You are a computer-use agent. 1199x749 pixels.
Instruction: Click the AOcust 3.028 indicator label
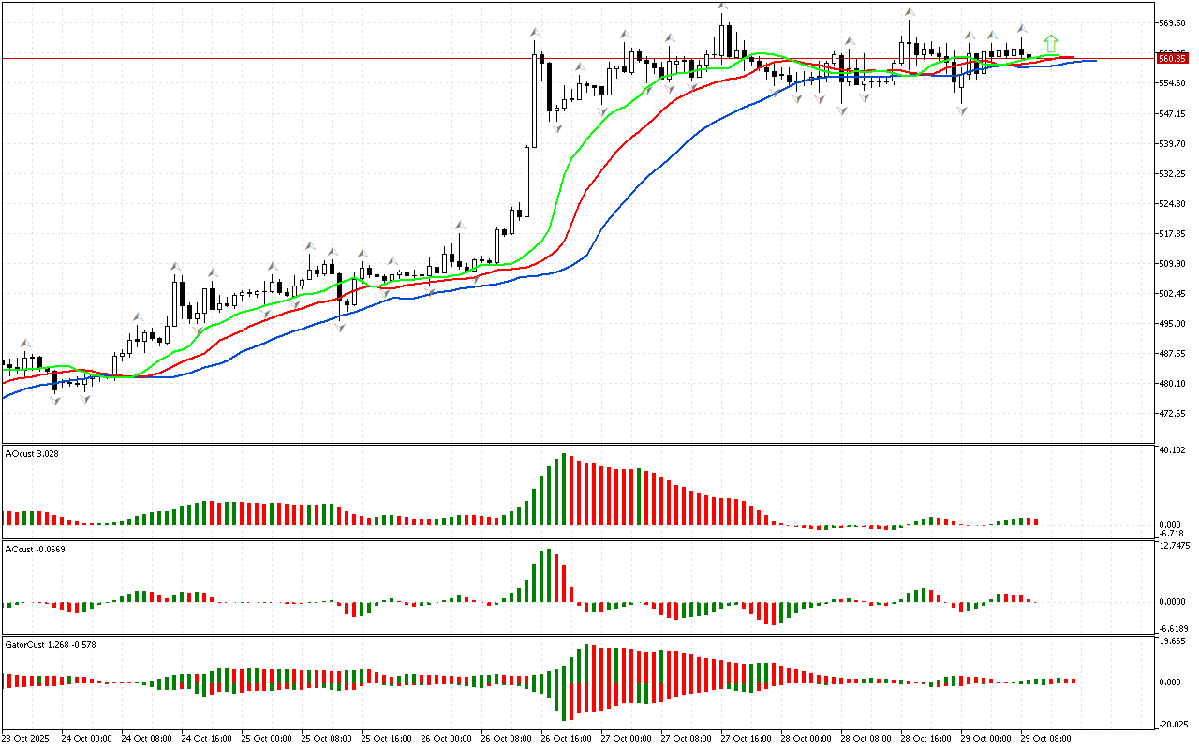coord(34,454)
